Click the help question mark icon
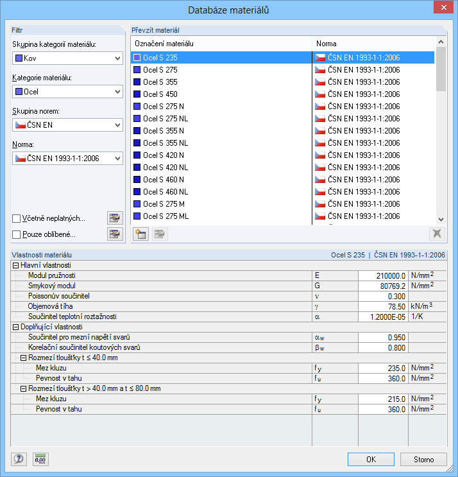 click(19, 459)
